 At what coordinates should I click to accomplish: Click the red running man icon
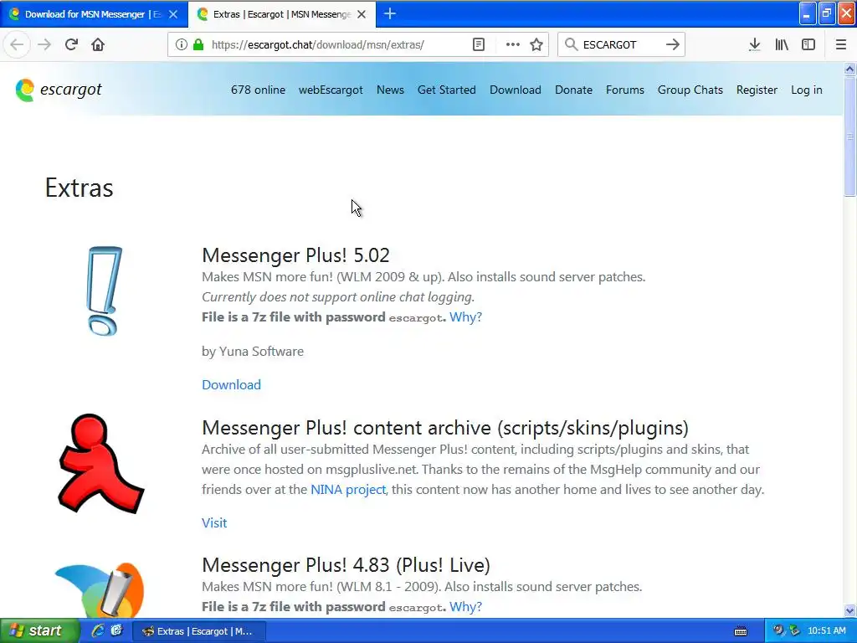click(x=101, y=463)
